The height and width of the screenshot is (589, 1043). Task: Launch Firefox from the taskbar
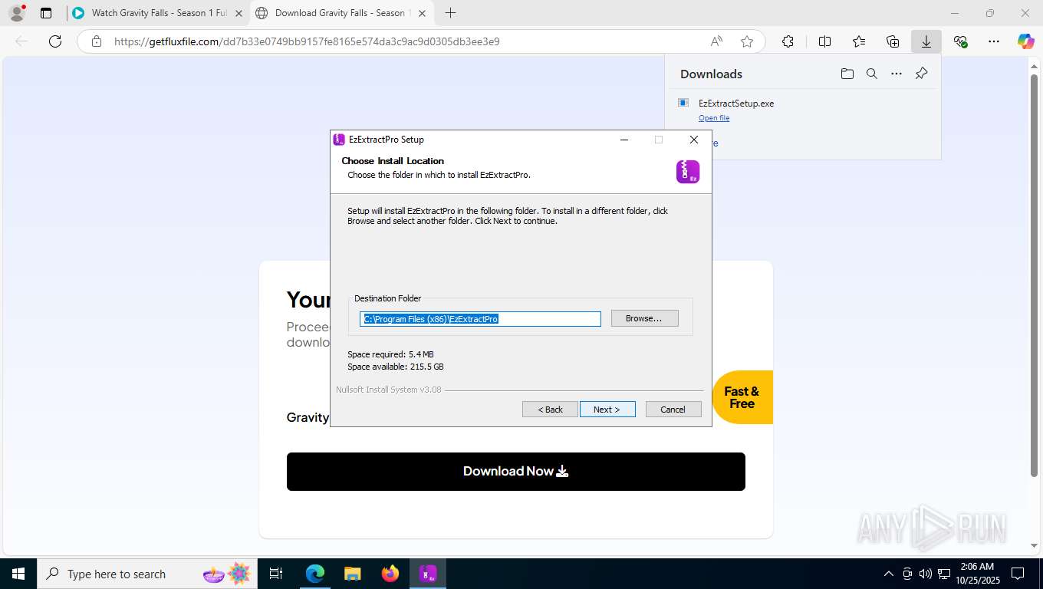pos(390,574)
